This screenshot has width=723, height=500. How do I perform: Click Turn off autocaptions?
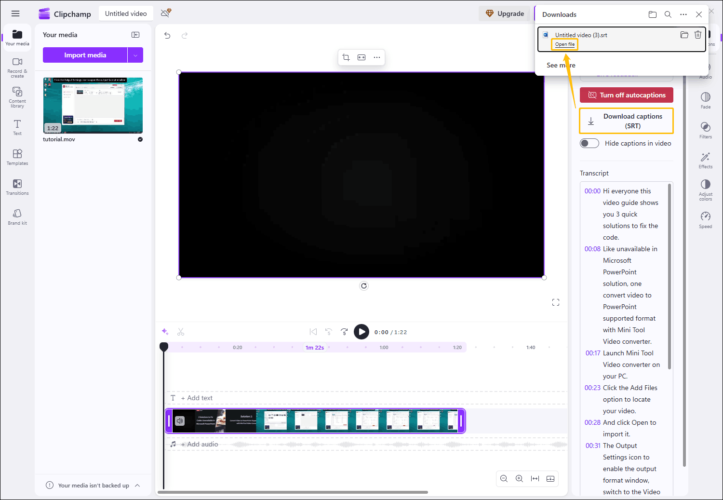coord(626,95)
